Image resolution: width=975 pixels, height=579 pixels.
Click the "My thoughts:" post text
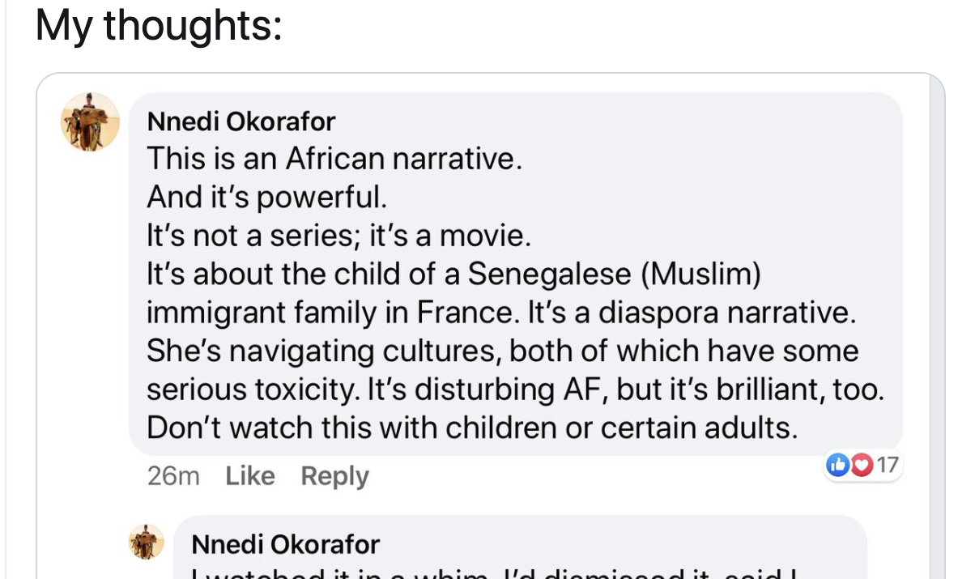point(160,27)
